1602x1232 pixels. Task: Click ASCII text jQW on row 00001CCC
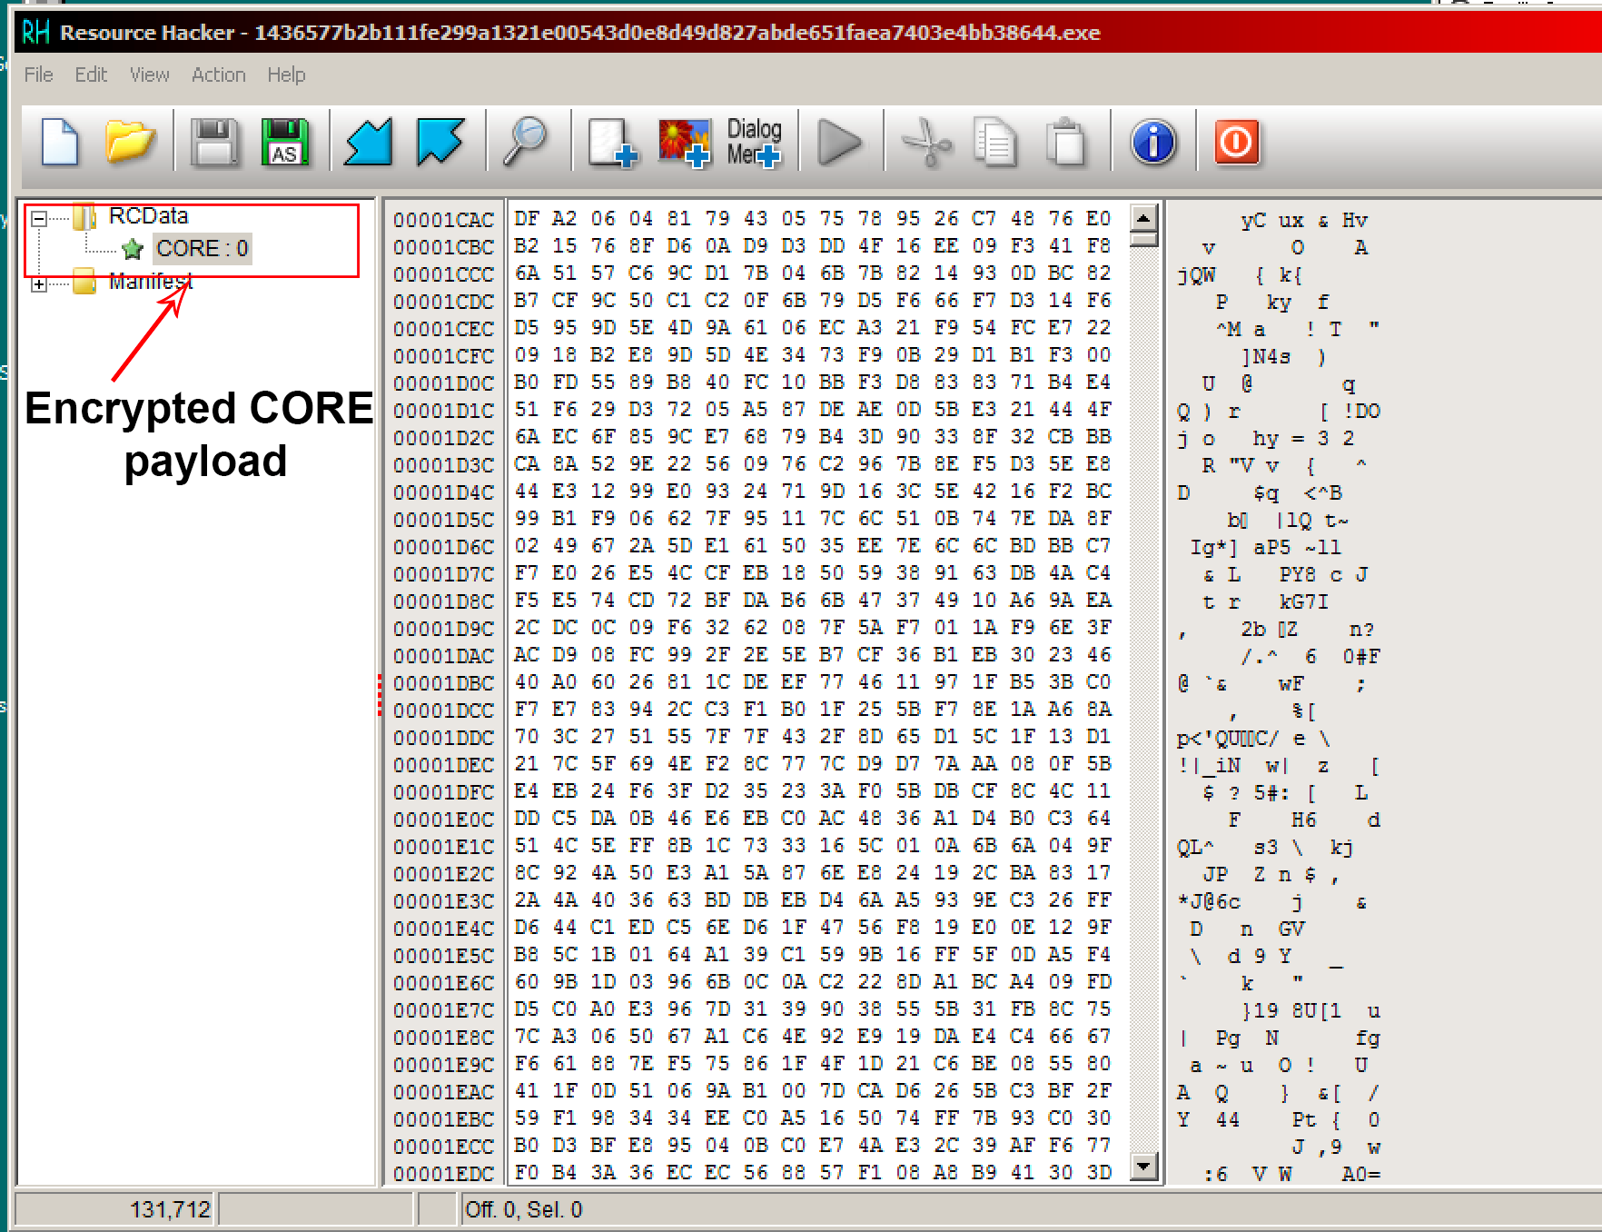pos(1197,275)
